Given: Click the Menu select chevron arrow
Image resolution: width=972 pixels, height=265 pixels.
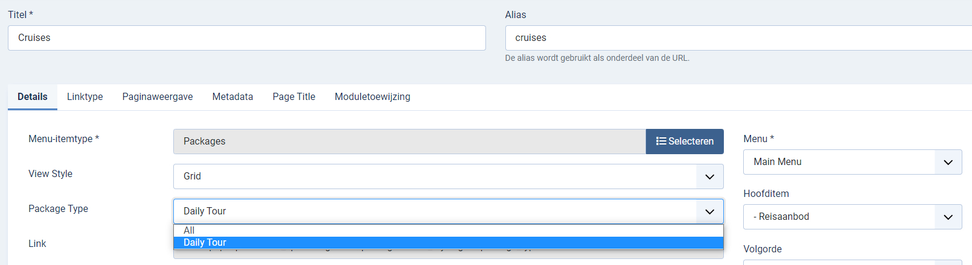Looking at the screenshot, I should [948, 162].
